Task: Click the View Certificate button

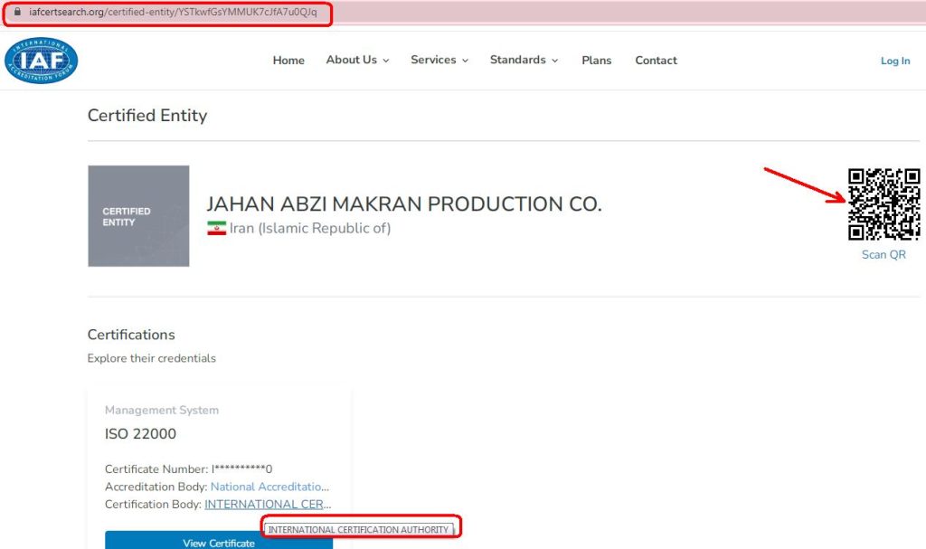Action: pos(219,540)
